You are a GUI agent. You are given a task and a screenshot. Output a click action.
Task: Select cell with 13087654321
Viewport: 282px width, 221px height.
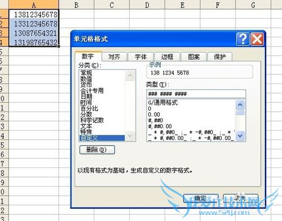click(x=34, y=33)
